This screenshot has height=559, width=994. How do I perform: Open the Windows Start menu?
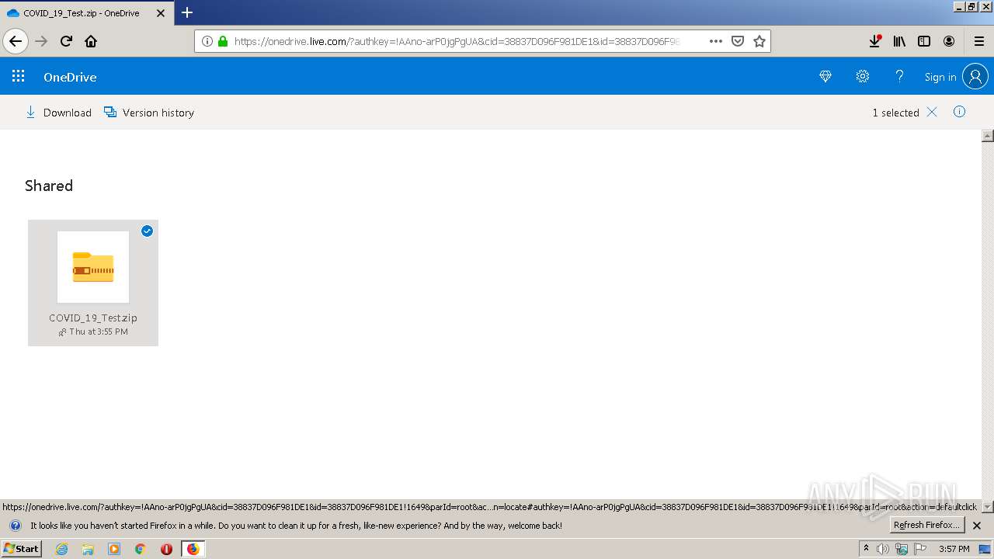(22, 548)
